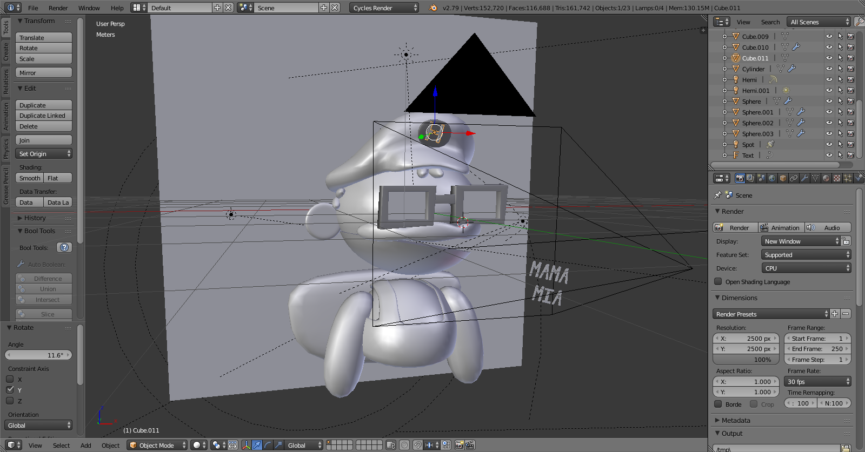Open the Scene properties tab icon

click(761, 178)
